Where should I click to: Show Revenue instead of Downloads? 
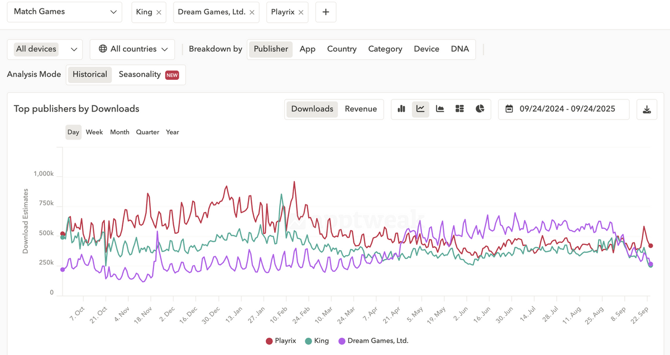point(361,109)
